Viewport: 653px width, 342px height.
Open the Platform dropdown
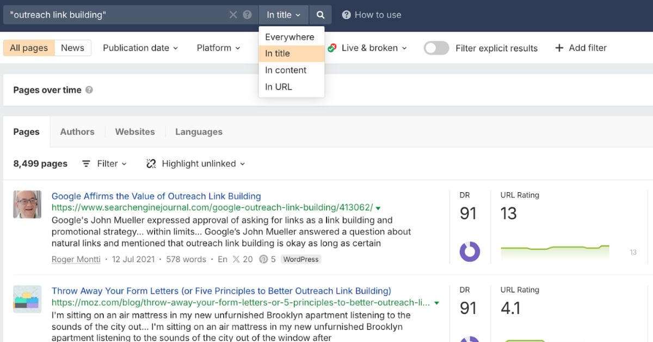[x=218, y=48]
